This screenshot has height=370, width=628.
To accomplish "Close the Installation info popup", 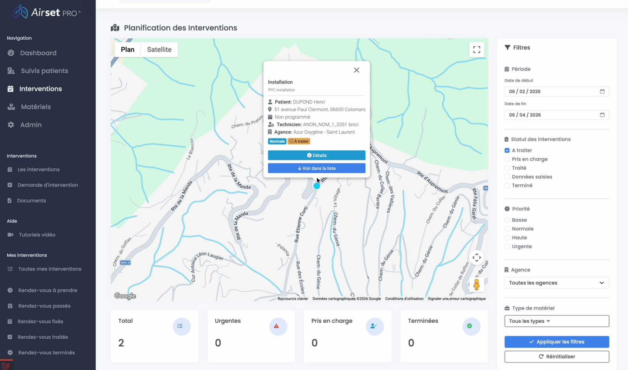I will (356, 70).
